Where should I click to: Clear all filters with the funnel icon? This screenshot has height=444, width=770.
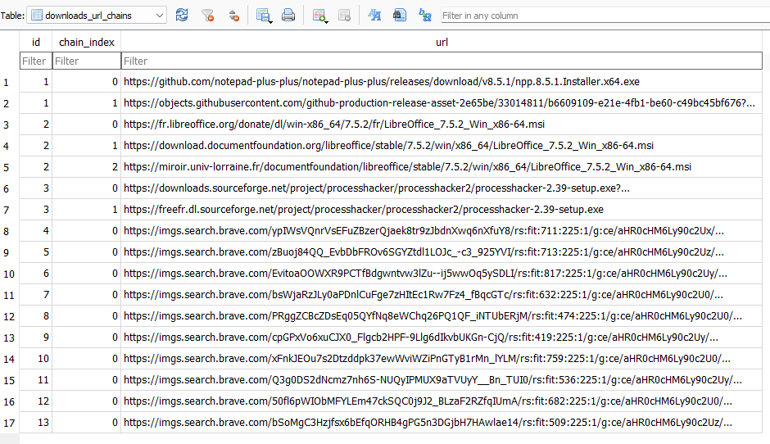coord(208,16)
